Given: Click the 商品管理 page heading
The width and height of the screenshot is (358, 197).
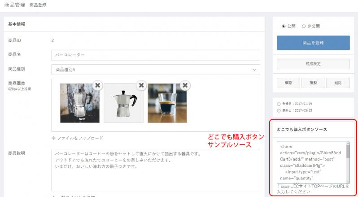Looking at the screenshot, I should (x=15, y=5).
